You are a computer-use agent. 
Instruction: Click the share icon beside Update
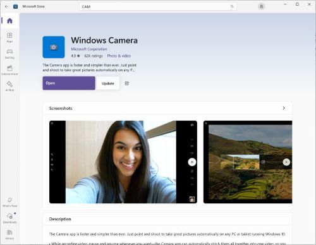(126, 83)
